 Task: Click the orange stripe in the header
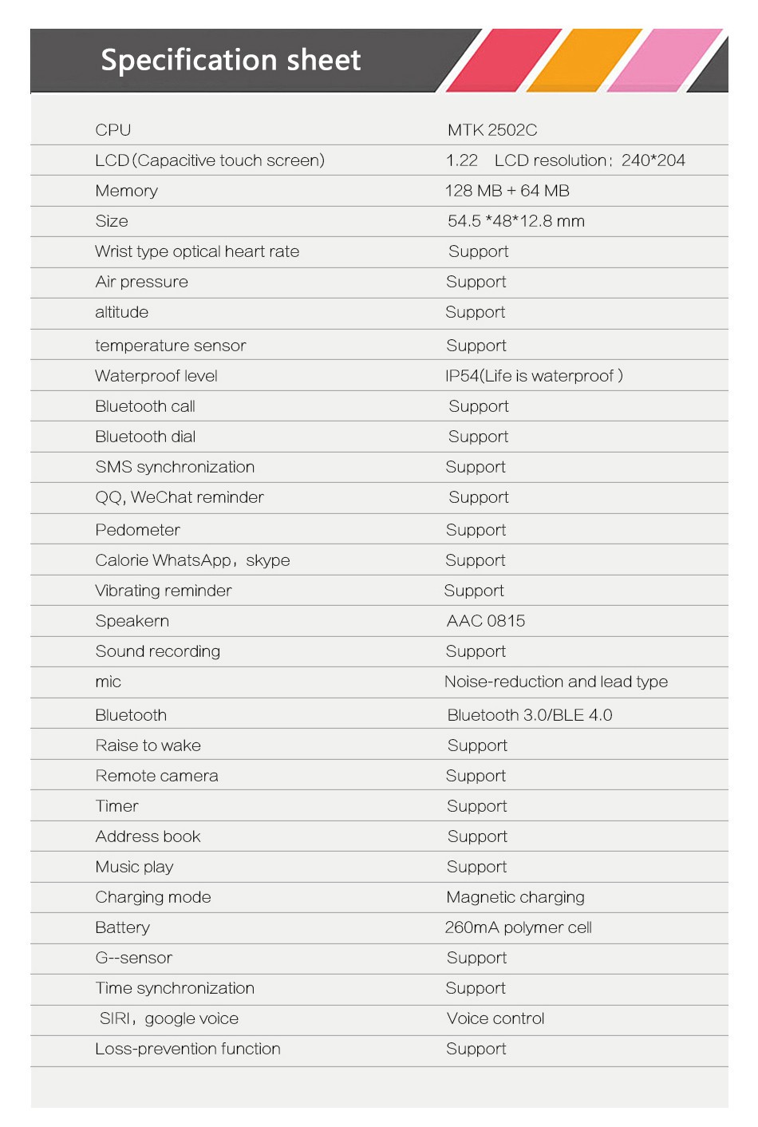click(x=584, y=61)
